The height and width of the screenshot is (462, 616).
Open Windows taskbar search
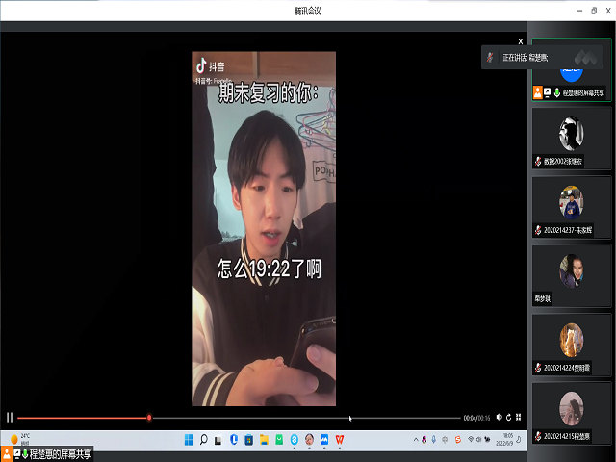point(203,440)
